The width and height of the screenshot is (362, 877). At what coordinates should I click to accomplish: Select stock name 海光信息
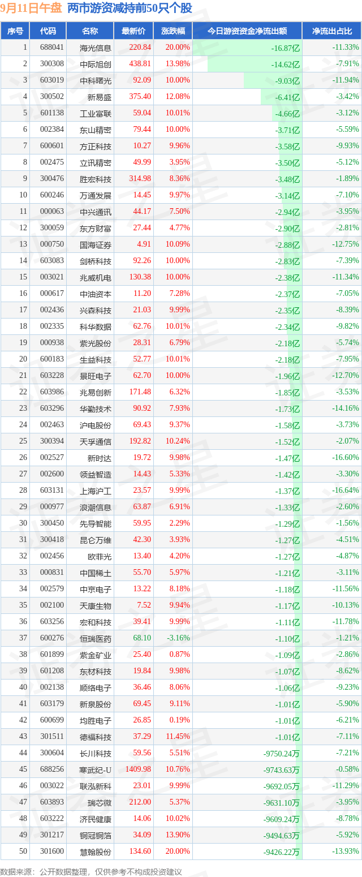coord(96,48)
